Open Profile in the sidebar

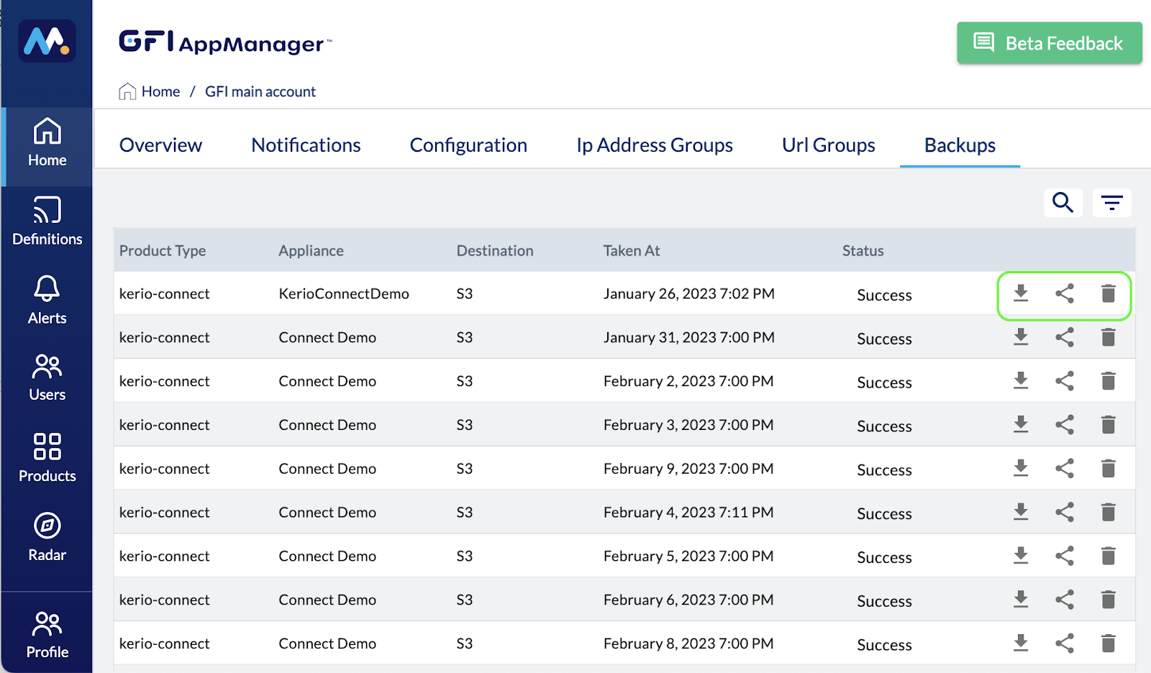coord(47,634)
